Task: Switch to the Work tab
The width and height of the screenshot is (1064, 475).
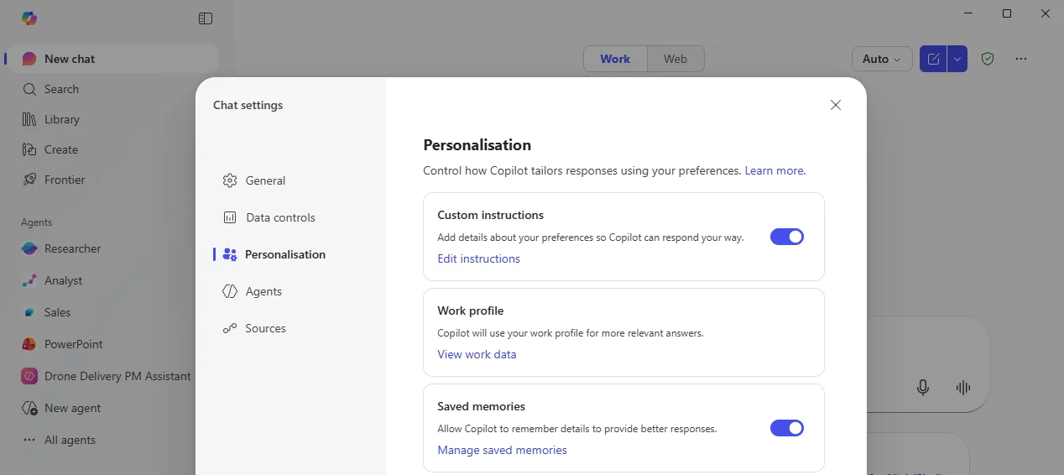Action: [x=615, y=59]
